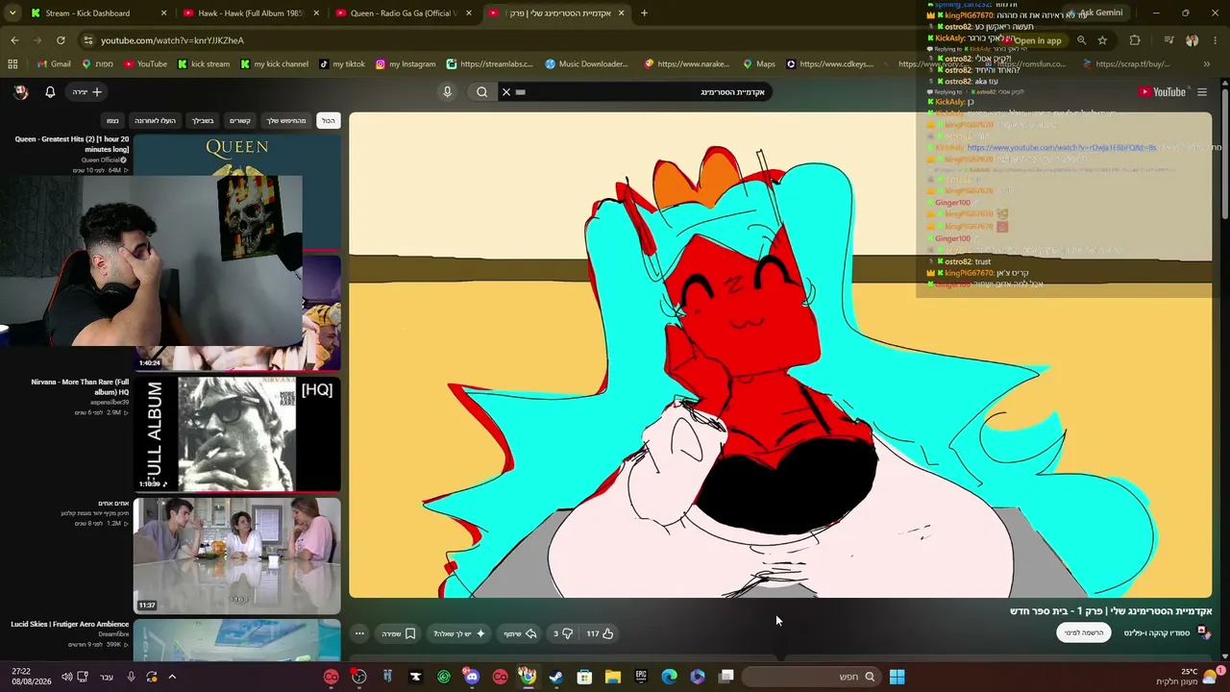Open the Chrome apps grid in bookmarks bar
The image size is (1230, 692).
point(12,64)
